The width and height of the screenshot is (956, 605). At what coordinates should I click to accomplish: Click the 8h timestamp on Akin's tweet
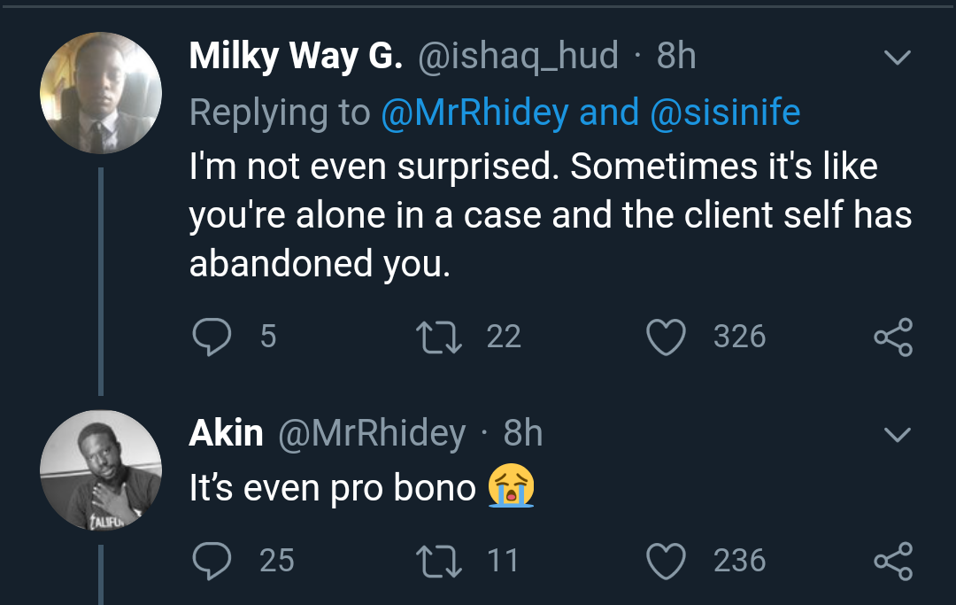(522, 433)
